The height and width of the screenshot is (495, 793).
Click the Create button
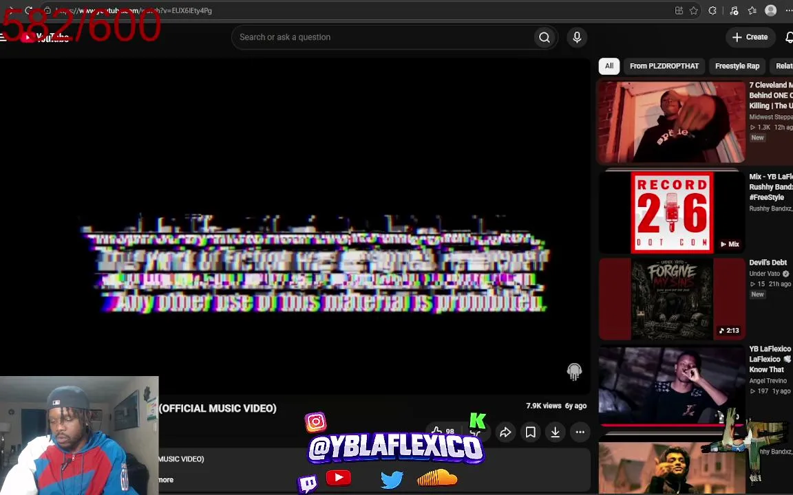point(750,37)
